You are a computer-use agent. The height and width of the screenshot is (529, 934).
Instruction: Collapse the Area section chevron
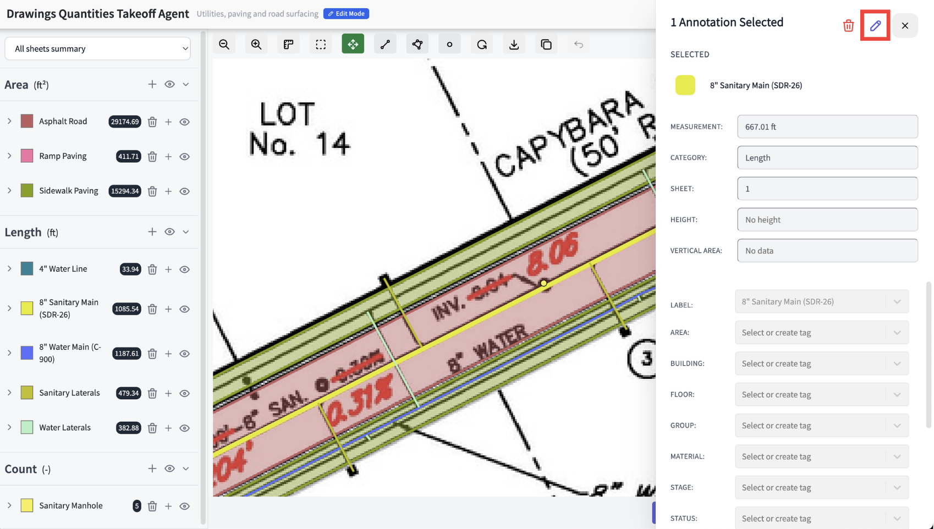[186, 85]
